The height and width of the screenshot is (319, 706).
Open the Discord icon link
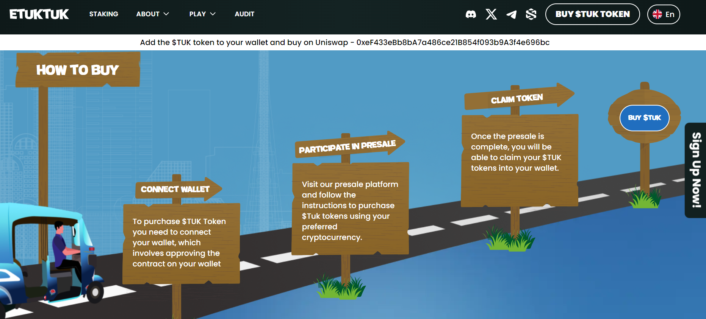coord(471,14)
